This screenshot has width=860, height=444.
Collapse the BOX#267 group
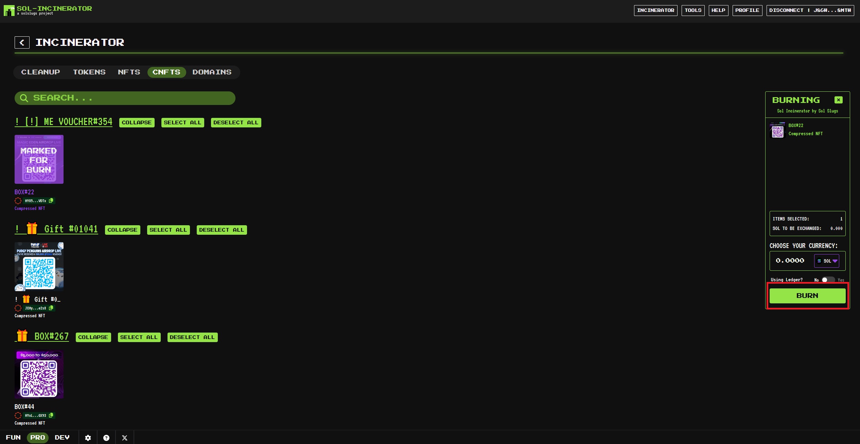pyautogui.click(x=93, y=337)
